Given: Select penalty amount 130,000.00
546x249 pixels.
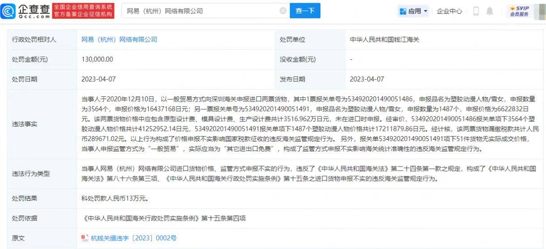Looking at the screenshot, I should tap(97, 59).
